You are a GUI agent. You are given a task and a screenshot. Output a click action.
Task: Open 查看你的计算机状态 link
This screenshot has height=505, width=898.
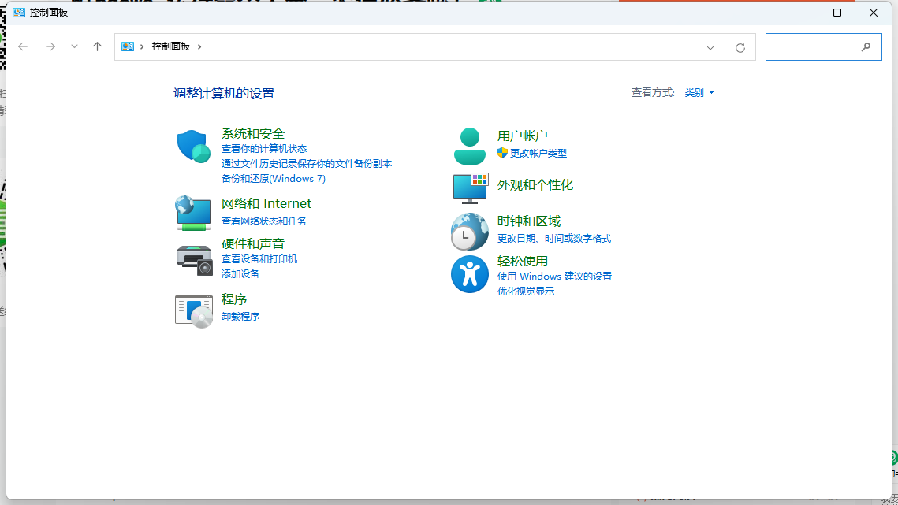coord(264,149)
